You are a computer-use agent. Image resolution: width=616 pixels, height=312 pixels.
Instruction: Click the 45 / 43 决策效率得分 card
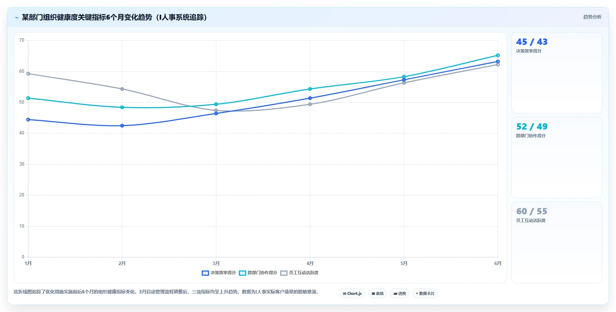557,73
